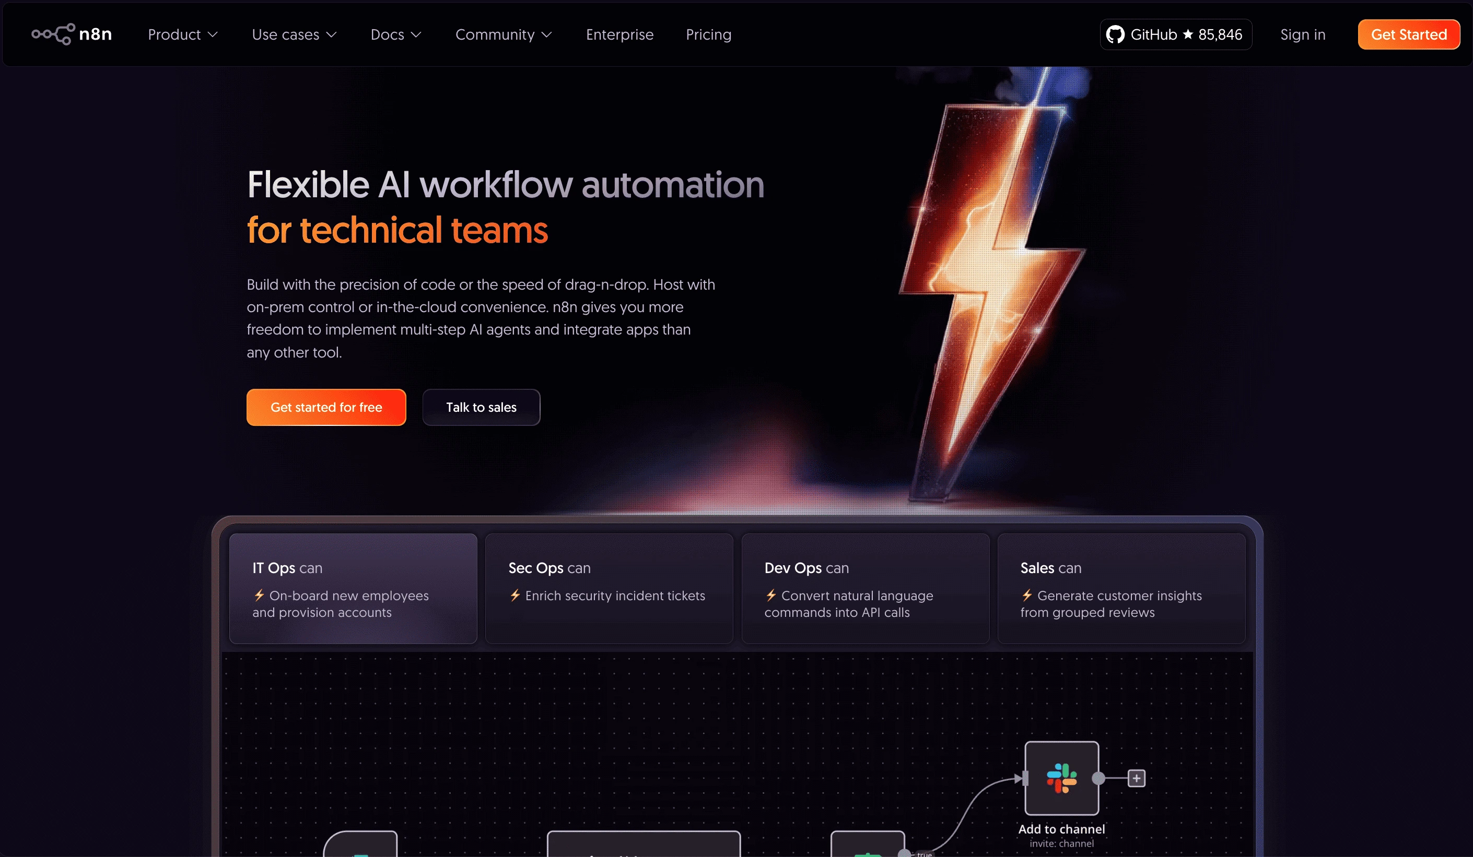This screenshot has width=1473, height=857.
Task: Click the plus icon after the Slack node
Action: coord(1136,777)
